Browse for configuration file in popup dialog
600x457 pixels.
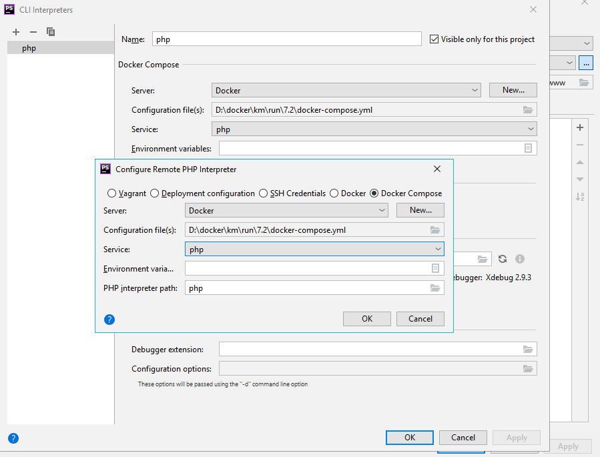click(x=435, y=230)
